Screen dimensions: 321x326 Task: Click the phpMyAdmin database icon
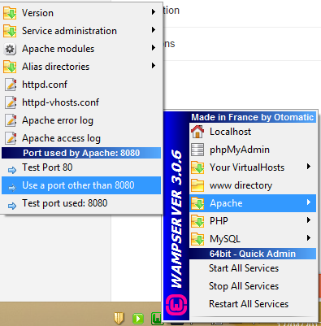click(x=197, y=150)
